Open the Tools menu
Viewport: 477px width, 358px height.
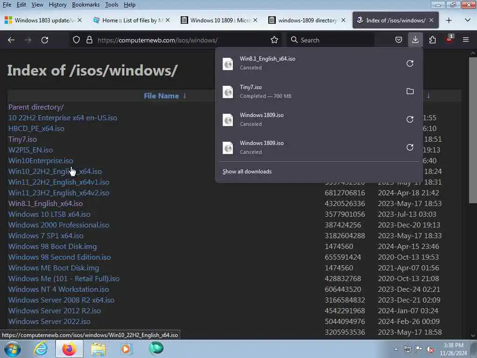[112, 5]
